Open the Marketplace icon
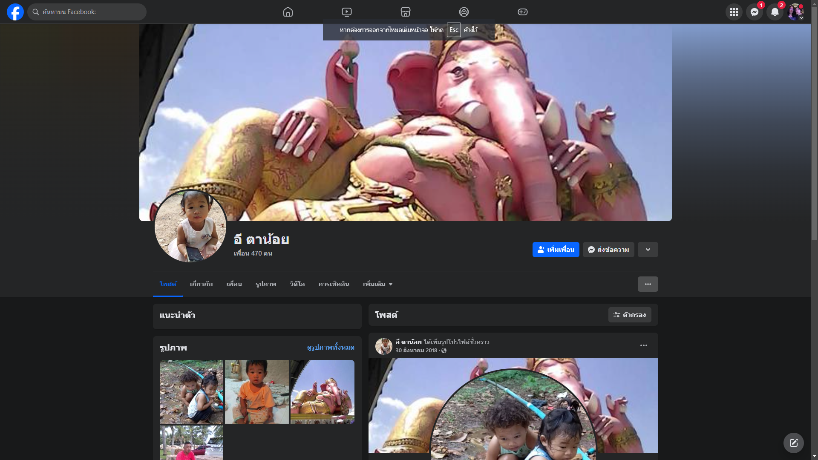Screen dimensions: 818x460 (406, 12)
